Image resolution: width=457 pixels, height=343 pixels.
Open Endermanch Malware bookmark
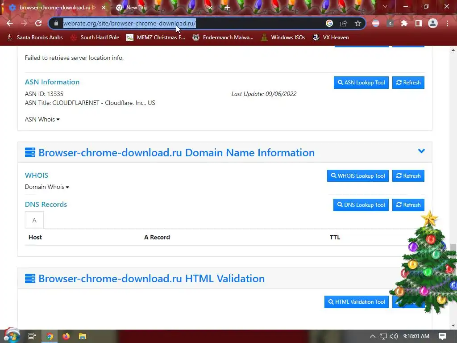[x=223, y=38]
